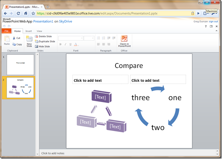Viewport: 222px width, 159px height.
Task: Cut the selection with the scissors icon
Action: [17, 38]
